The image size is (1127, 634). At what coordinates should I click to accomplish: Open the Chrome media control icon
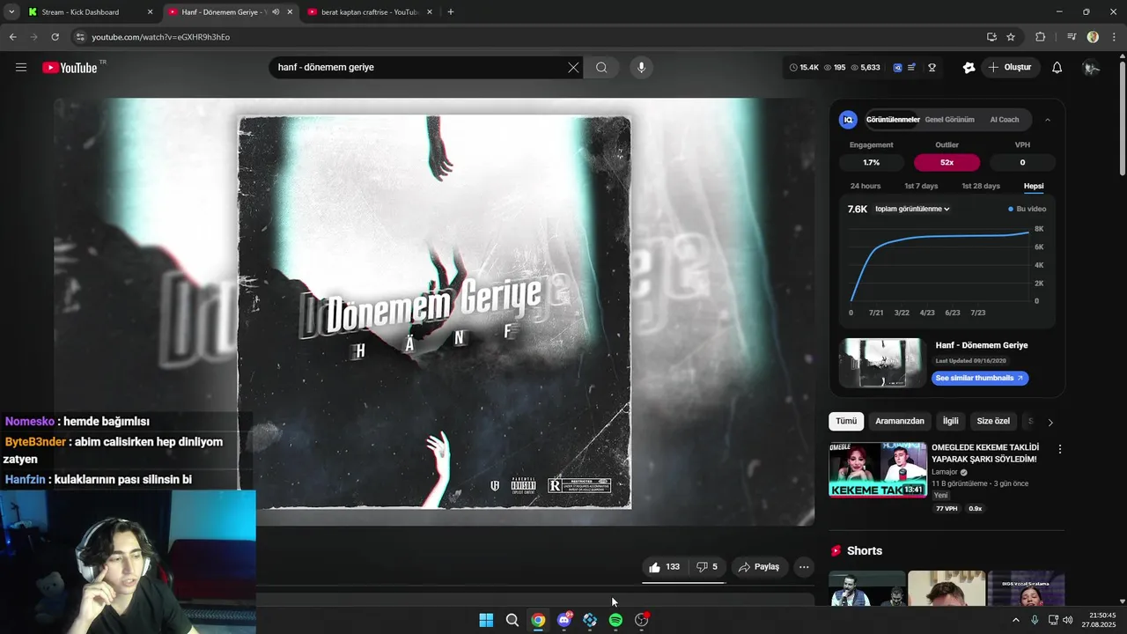[1072, 37]
